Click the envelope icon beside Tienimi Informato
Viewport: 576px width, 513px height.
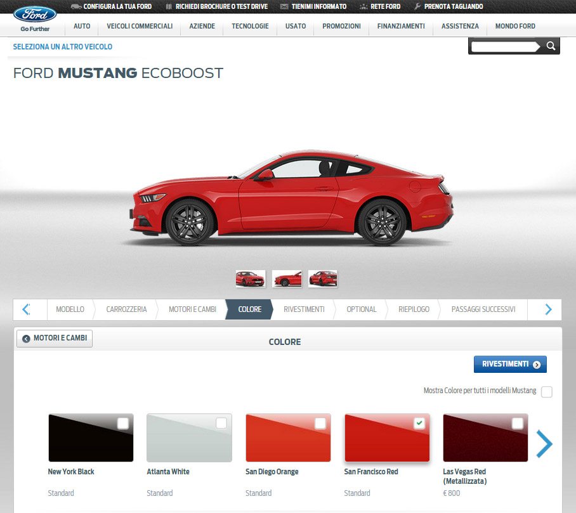coord(284,6)
